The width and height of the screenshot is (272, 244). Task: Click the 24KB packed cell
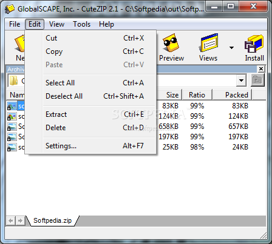pos(240,147)
